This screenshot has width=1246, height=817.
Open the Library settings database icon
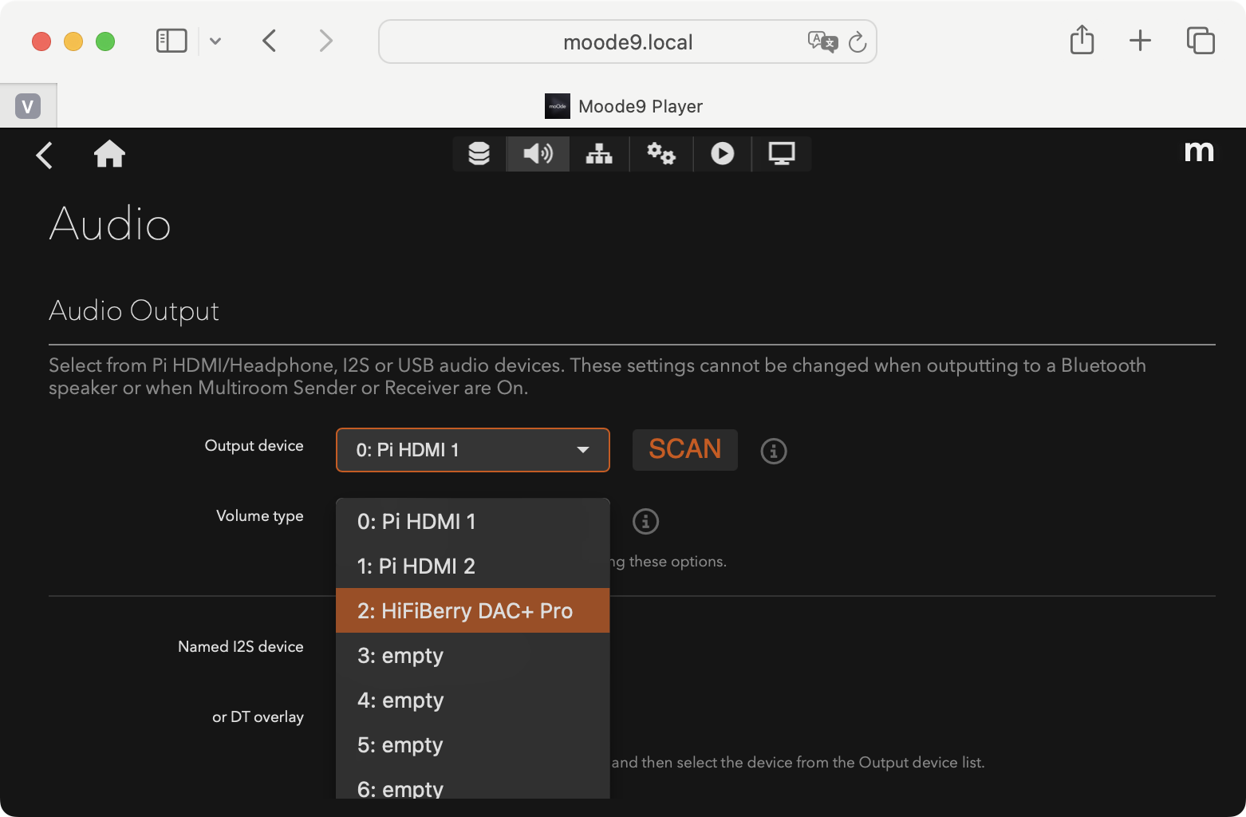479,153
